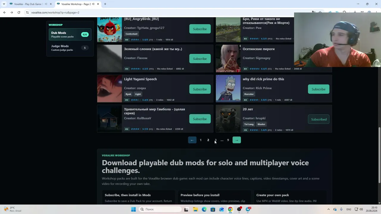Show hidden system tray icons
Image resolution: width=381 pixels, height=214 pixels.
pos(329,209)
